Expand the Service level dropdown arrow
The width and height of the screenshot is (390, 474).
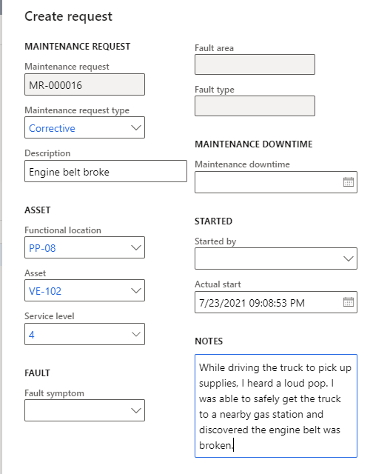(x=136, y=334)
